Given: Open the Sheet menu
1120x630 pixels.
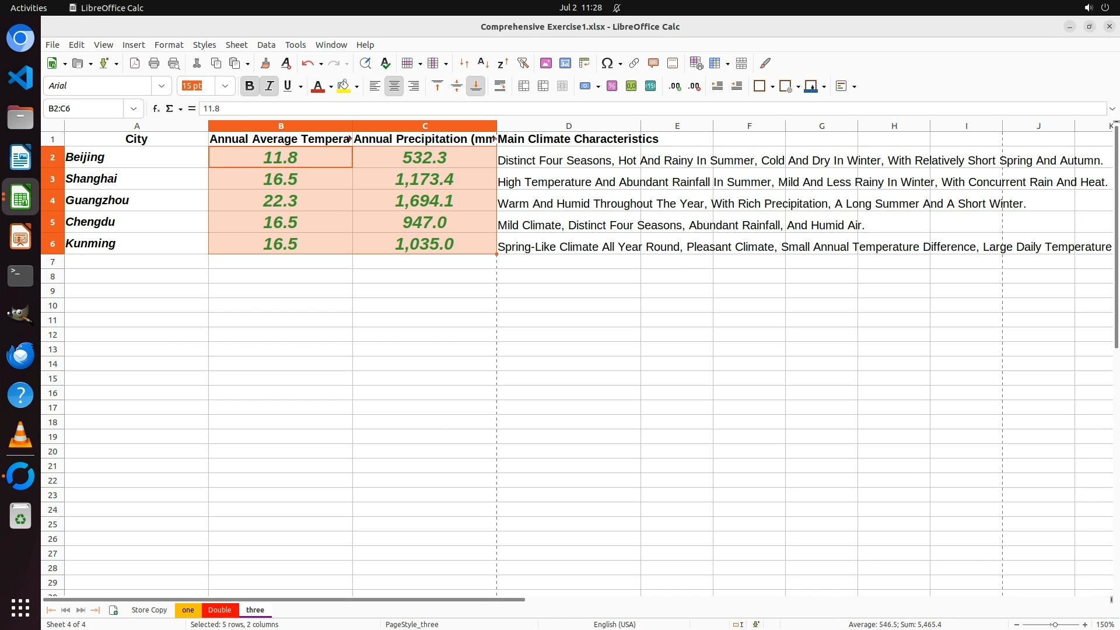Looking at the screenshot, I should [x=236, y=45].
